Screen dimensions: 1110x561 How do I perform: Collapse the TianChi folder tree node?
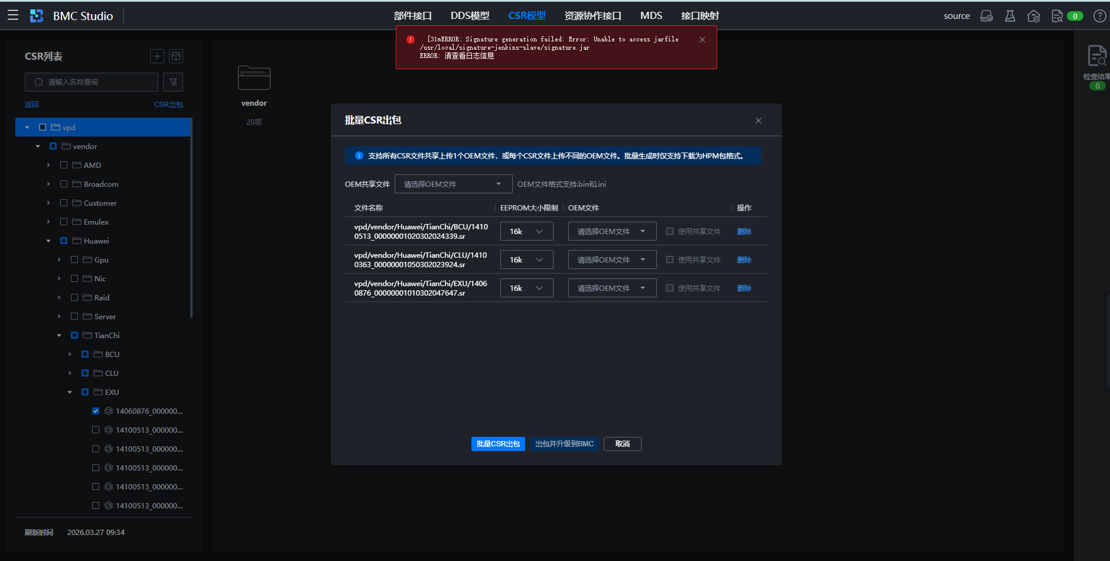59,335
